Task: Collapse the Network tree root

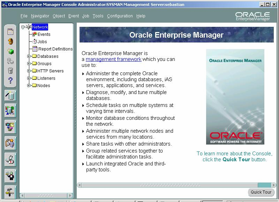Action: (23, 27)
